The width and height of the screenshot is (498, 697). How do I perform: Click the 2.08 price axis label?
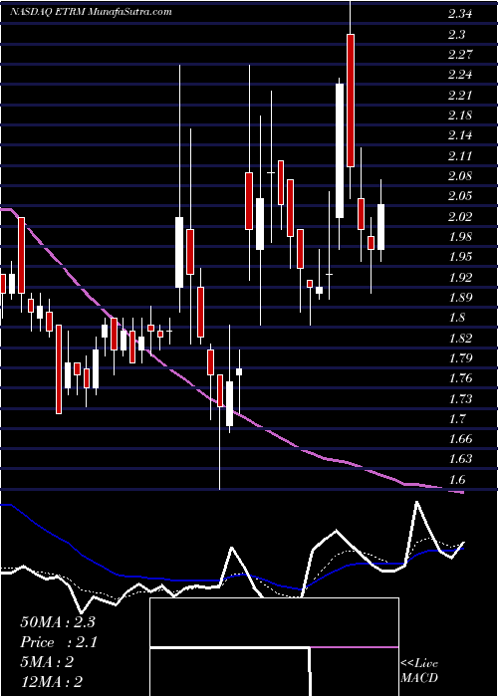pos(460,176)
